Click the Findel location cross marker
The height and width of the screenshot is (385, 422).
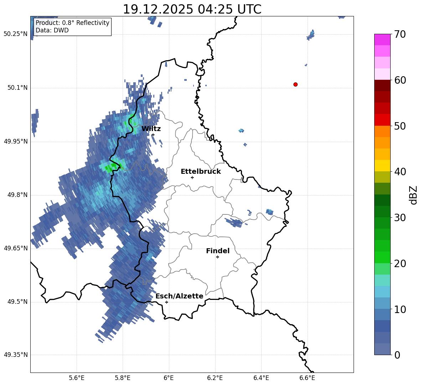coord(217,257)
